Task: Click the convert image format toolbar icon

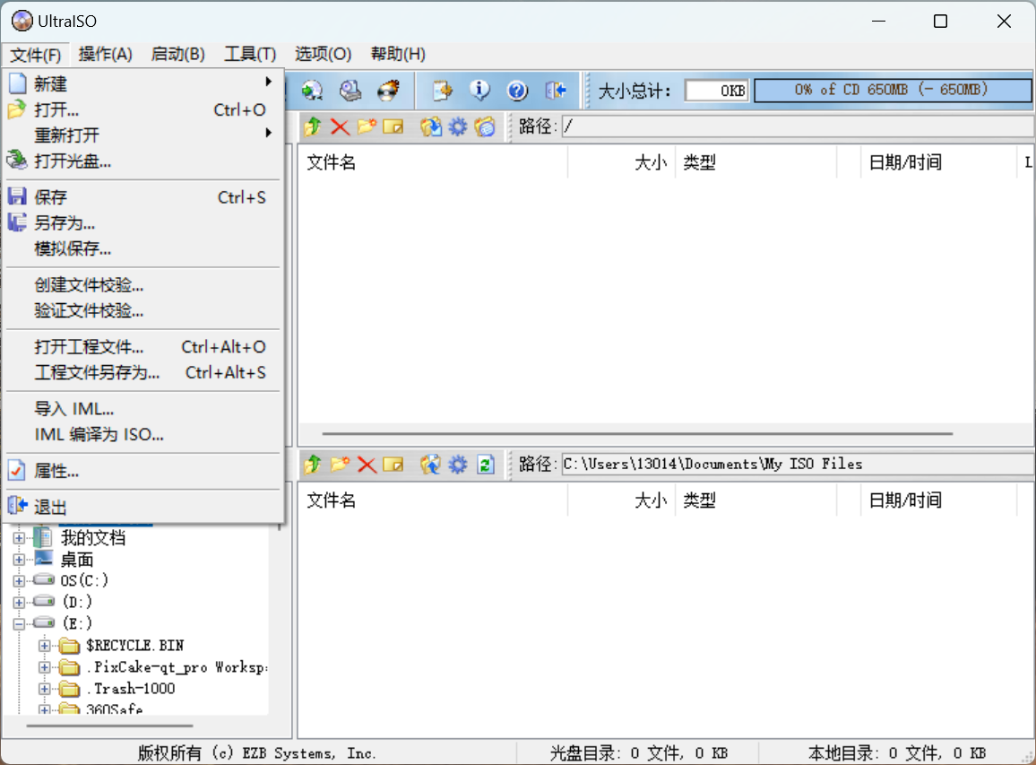Action: tap(313, 91)
